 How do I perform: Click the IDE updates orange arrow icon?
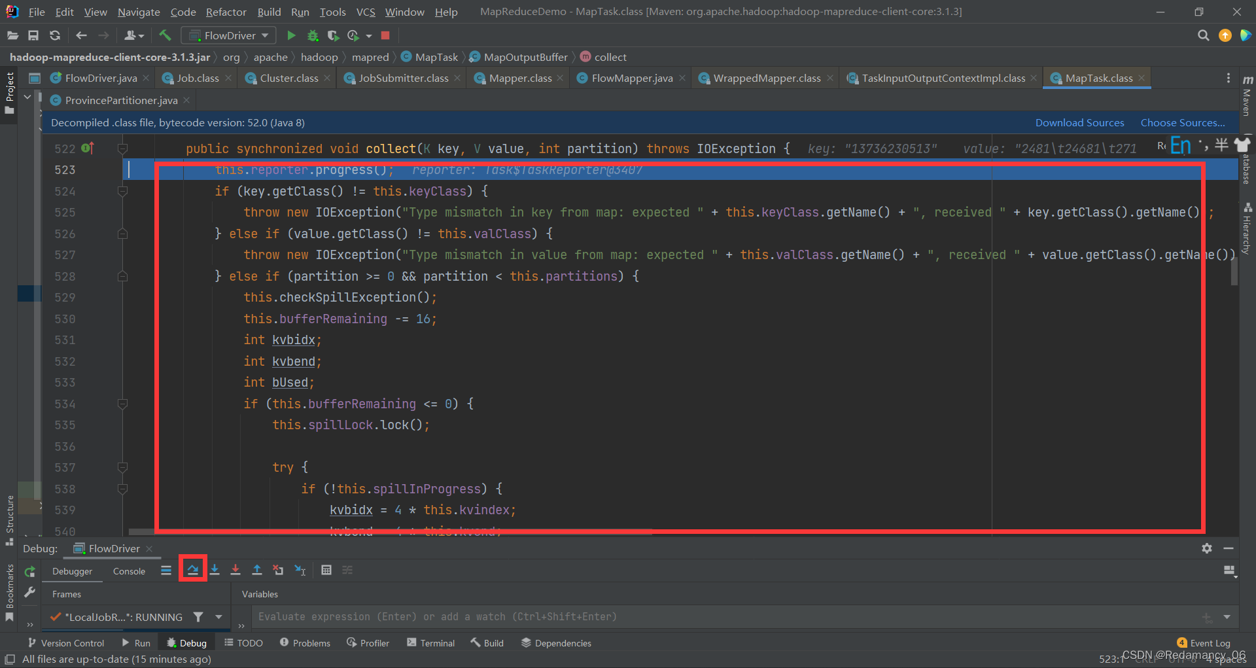tap(1225, 35)
